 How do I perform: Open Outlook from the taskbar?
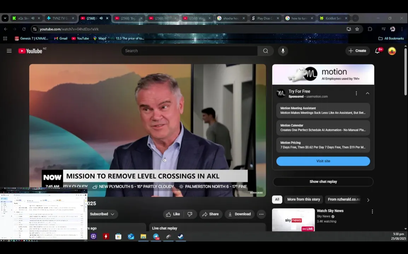[x=131, y=237]
